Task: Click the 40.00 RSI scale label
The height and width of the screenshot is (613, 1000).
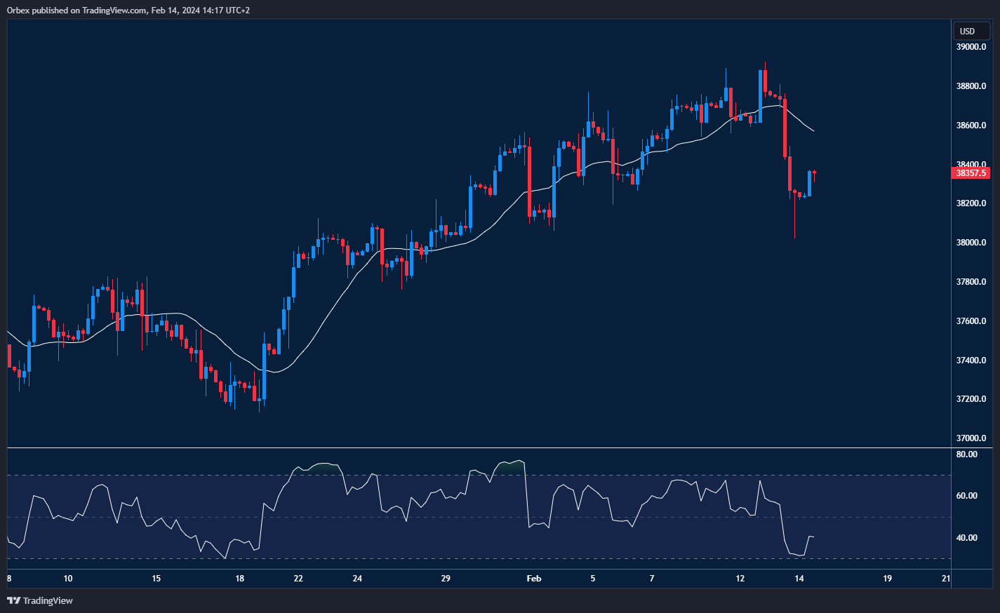Action: tap(967, 538)
